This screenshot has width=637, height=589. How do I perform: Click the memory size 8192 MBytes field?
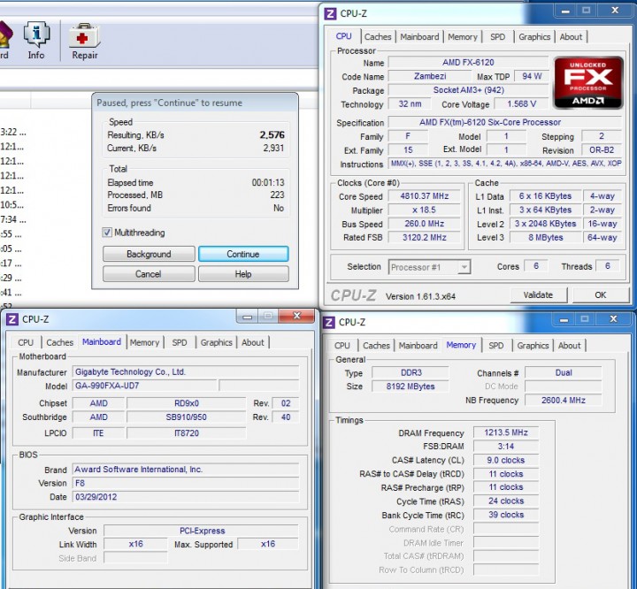coord(411,386)
